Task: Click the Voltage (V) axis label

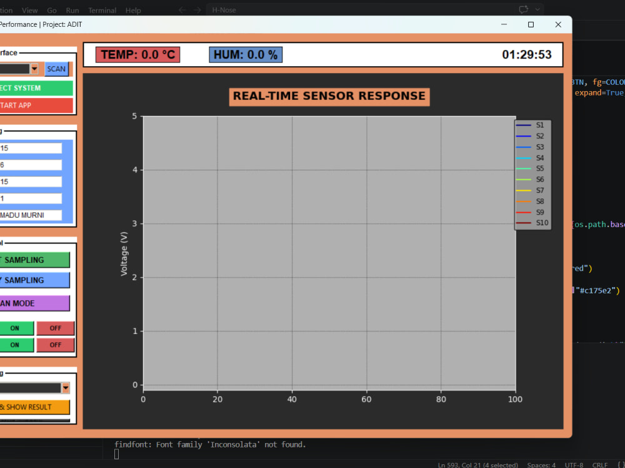Action: tap(124, 254)
